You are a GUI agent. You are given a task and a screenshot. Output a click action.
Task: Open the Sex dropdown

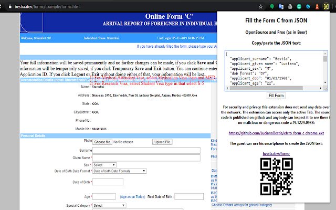[x=104, y=165]
